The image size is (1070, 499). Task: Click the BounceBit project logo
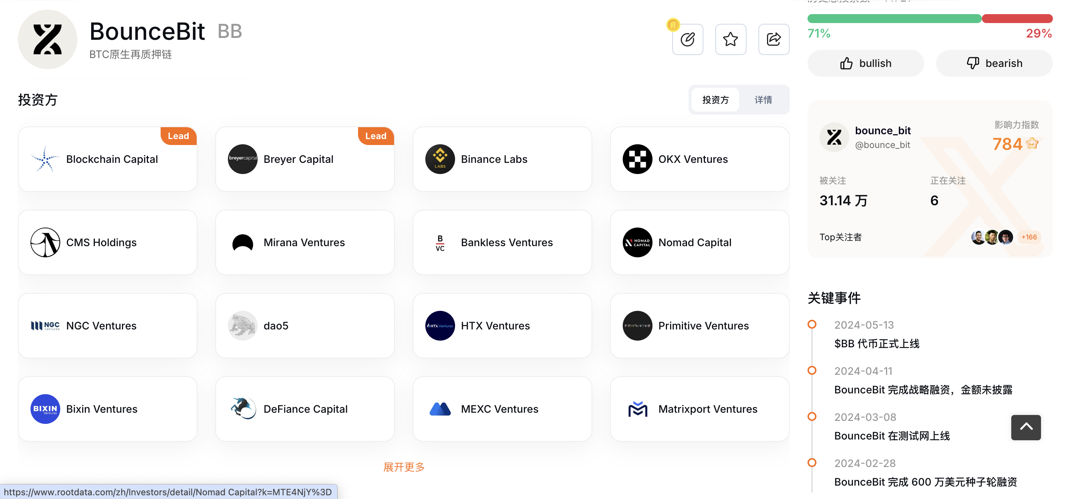[x=47, y=39]
